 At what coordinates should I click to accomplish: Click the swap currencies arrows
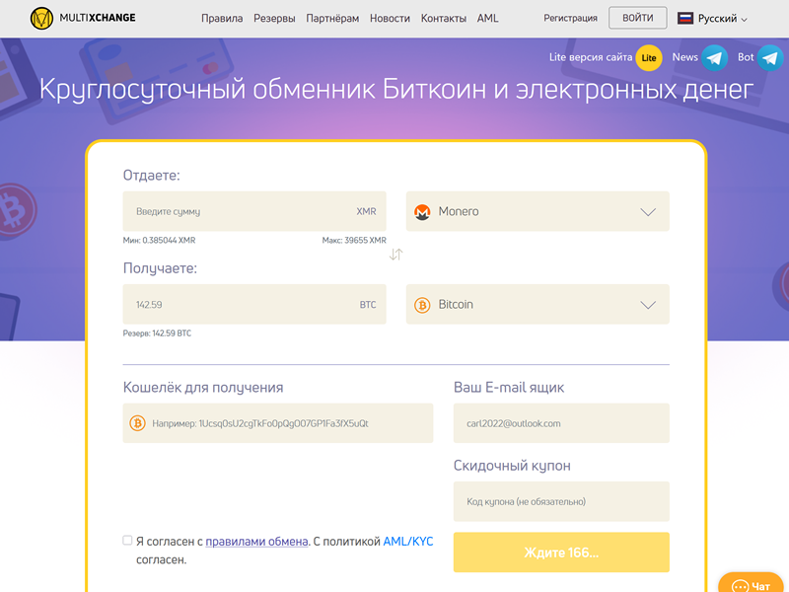coord(395,254)
